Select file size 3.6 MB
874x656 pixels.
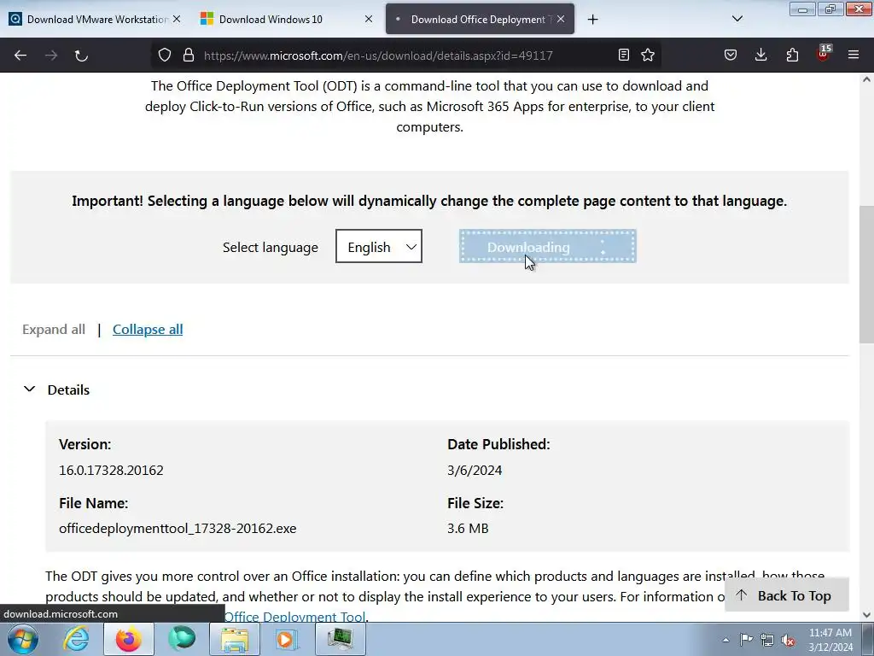pyautogui.click(x=468, y=528)
